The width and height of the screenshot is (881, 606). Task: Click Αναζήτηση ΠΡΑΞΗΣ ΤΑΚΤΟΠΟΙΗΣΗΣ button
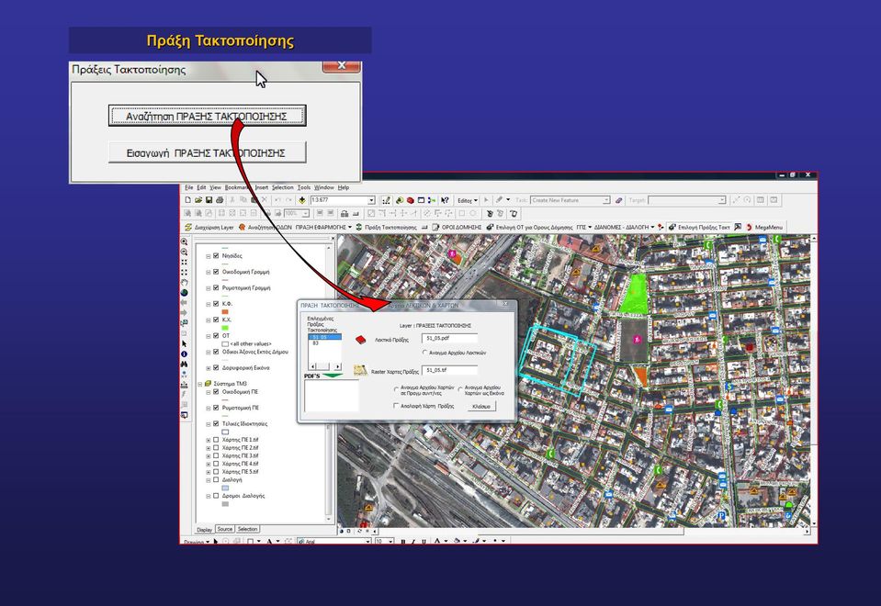[207, 117]
